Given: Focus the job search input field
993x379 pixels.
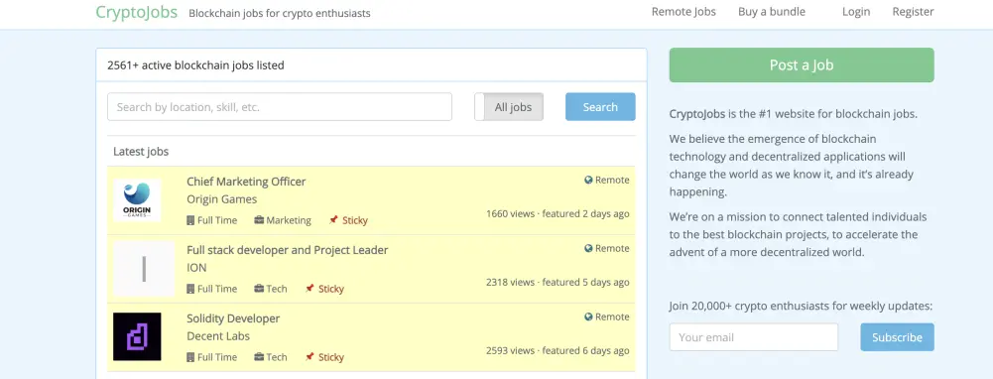Looking at the screenshot, I should tap(280, 106).
